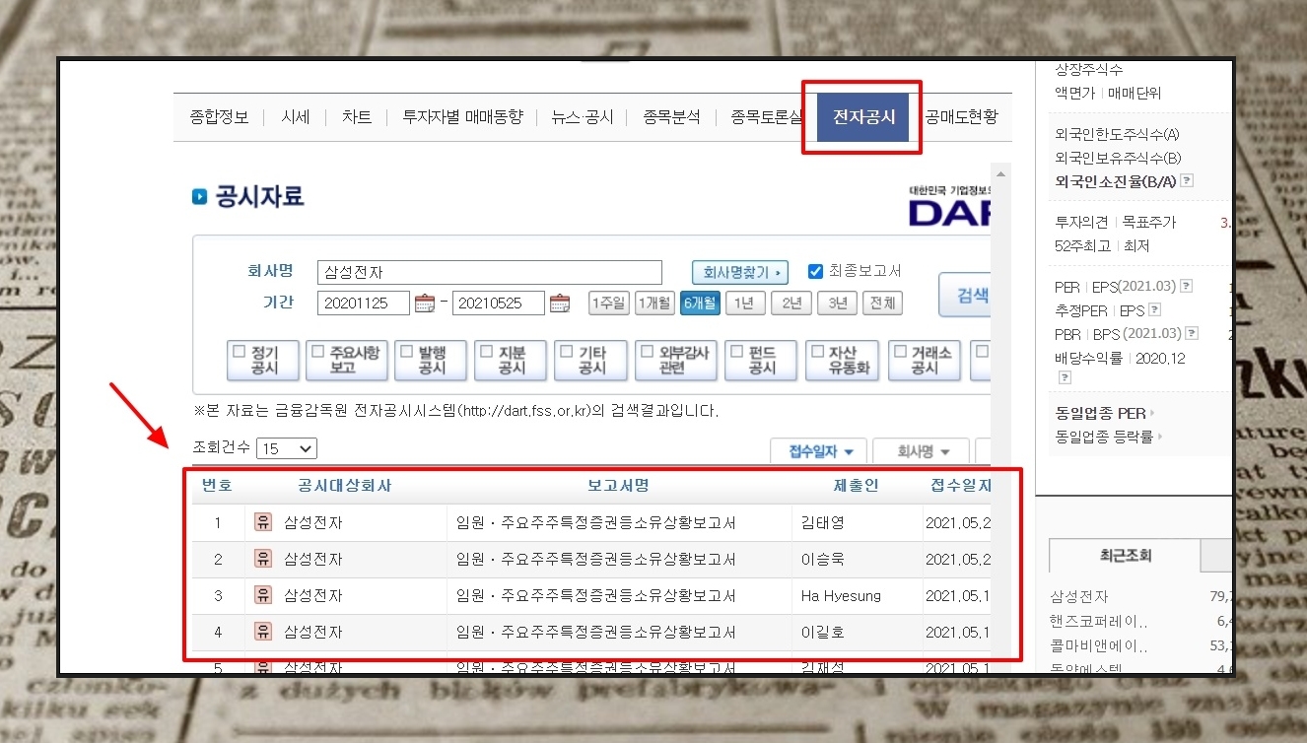Click help icon beside 추정PER EPS
Image resolution: width=1307 pixels, height=743 pixels.
[x=1154, y=310]
